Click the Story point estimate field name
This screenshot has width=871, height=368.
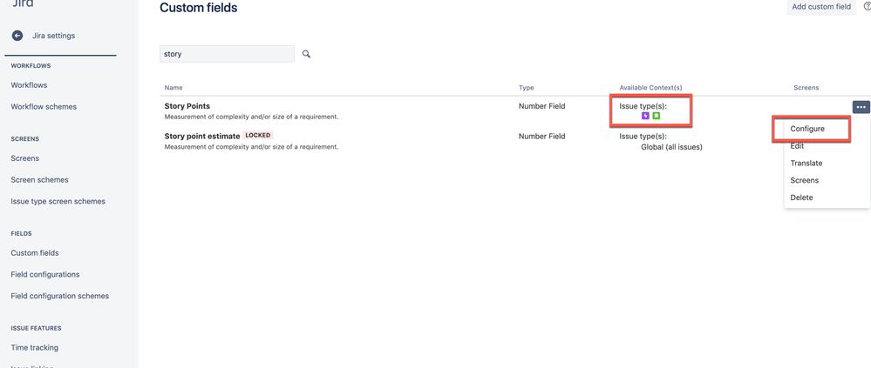click(x=202, y=135)
